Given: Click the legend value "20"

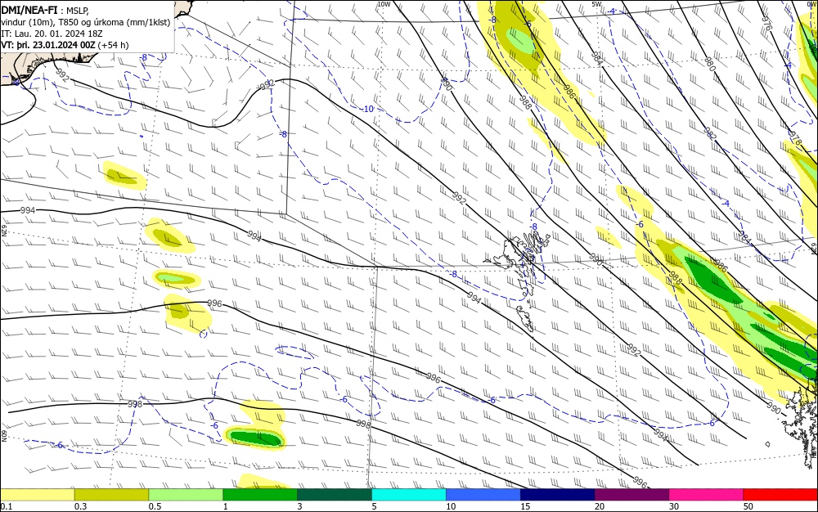Looking at the screenshot, I should point(600,506).
